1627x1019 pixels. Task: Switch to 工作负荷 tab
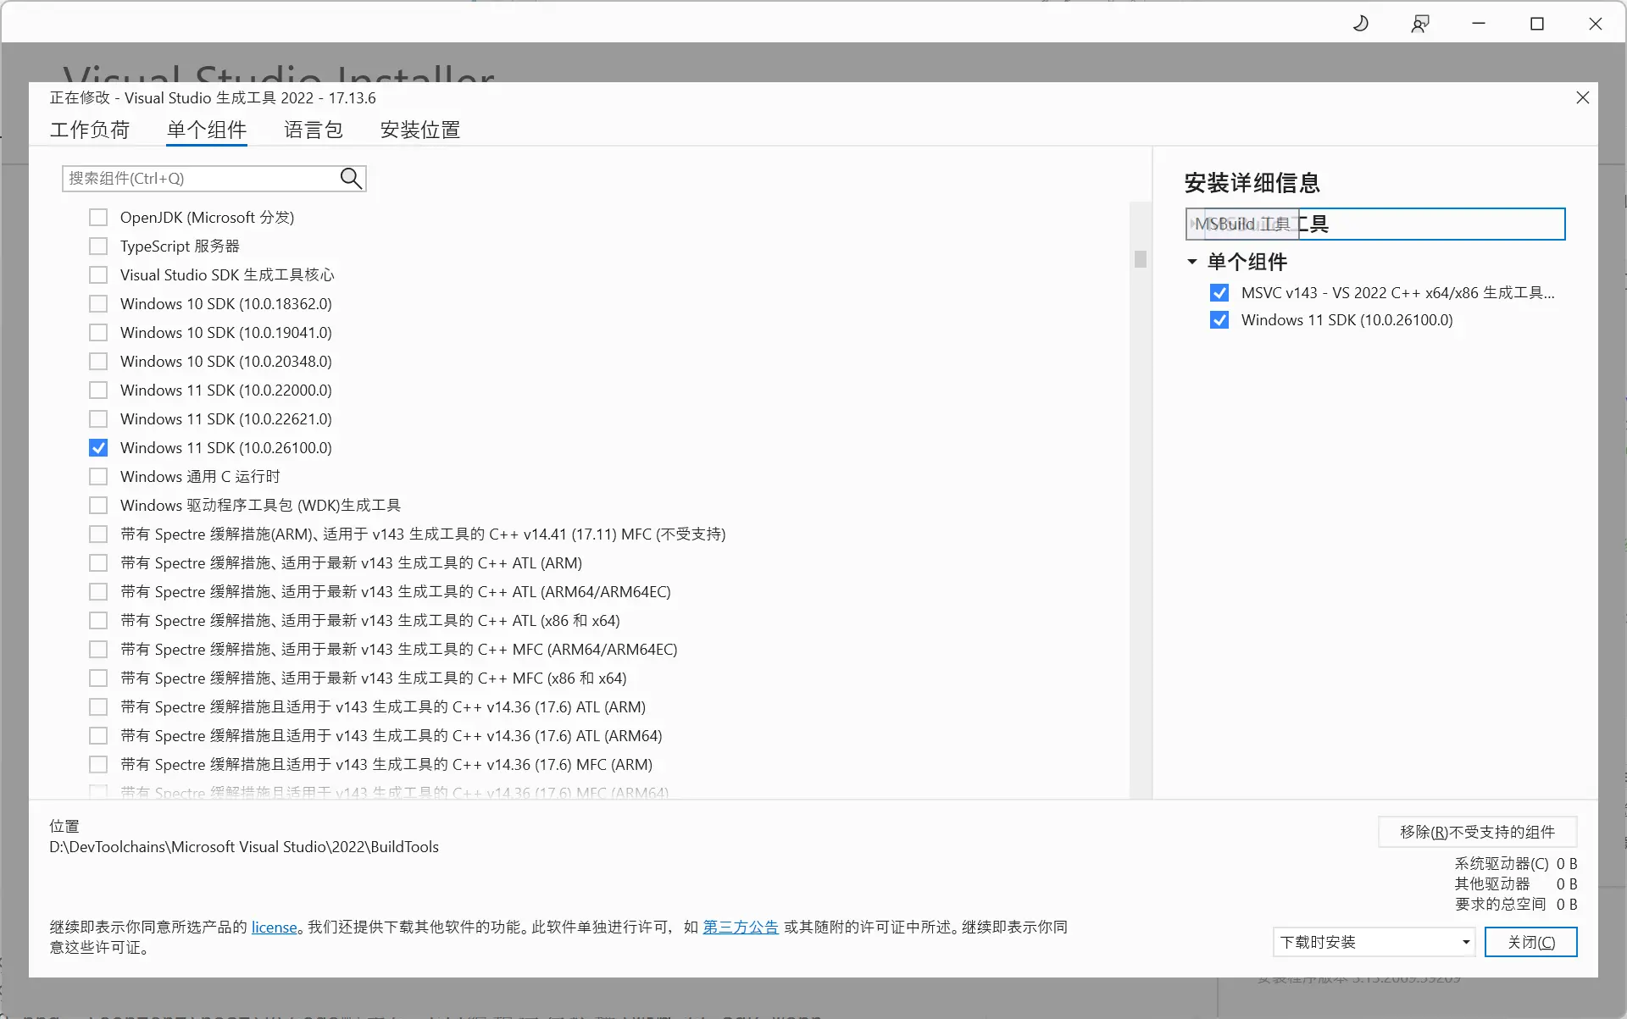(90, 130)
